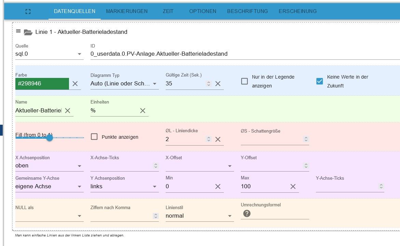The height and width of the screenshot is (246, 400).
Task: Switch to the Markierungen tab
Action: [x=127, y=11]
